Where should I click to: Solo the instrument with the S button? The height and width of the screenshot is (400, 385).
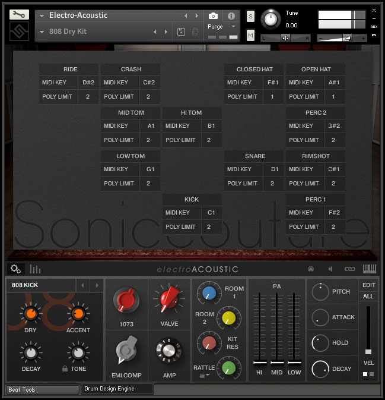click(250, 17)
